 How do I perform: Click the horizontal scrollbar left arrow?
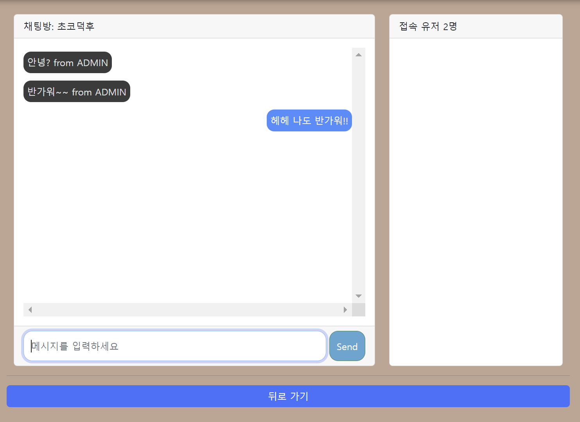[30, 309]
